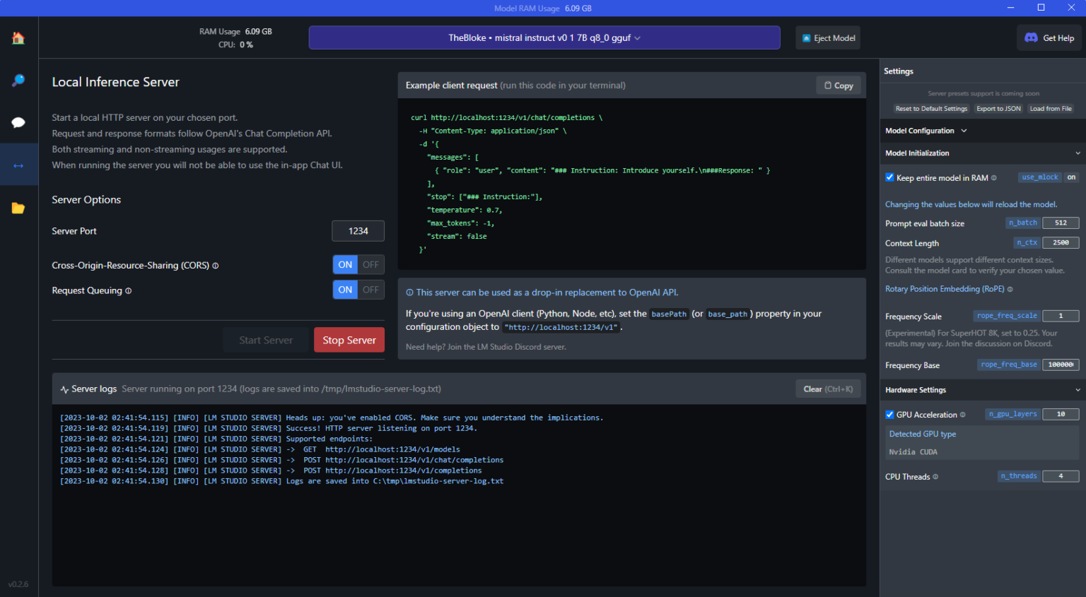The height and width of the screenshot is (597, 1086).
Task: Click log line with /v1/models endpoint
Action: click(260, 449)
